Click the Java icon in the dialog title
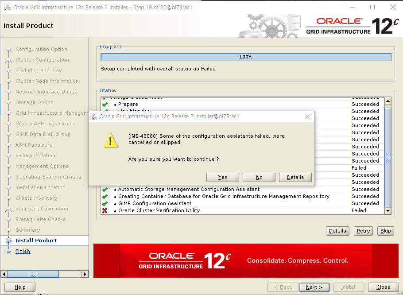The width and height of the screenshot is (403, 295). click(x=93, y=116)
